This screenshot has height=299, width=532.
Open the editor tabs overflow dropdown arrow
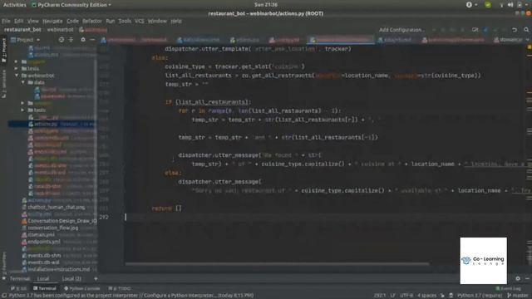click(x=528, y=40)
